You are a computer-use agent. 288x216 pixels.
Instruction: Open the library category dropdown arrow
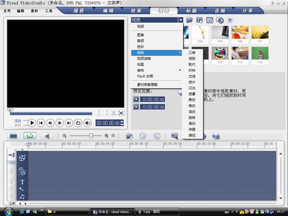point(181,20)
